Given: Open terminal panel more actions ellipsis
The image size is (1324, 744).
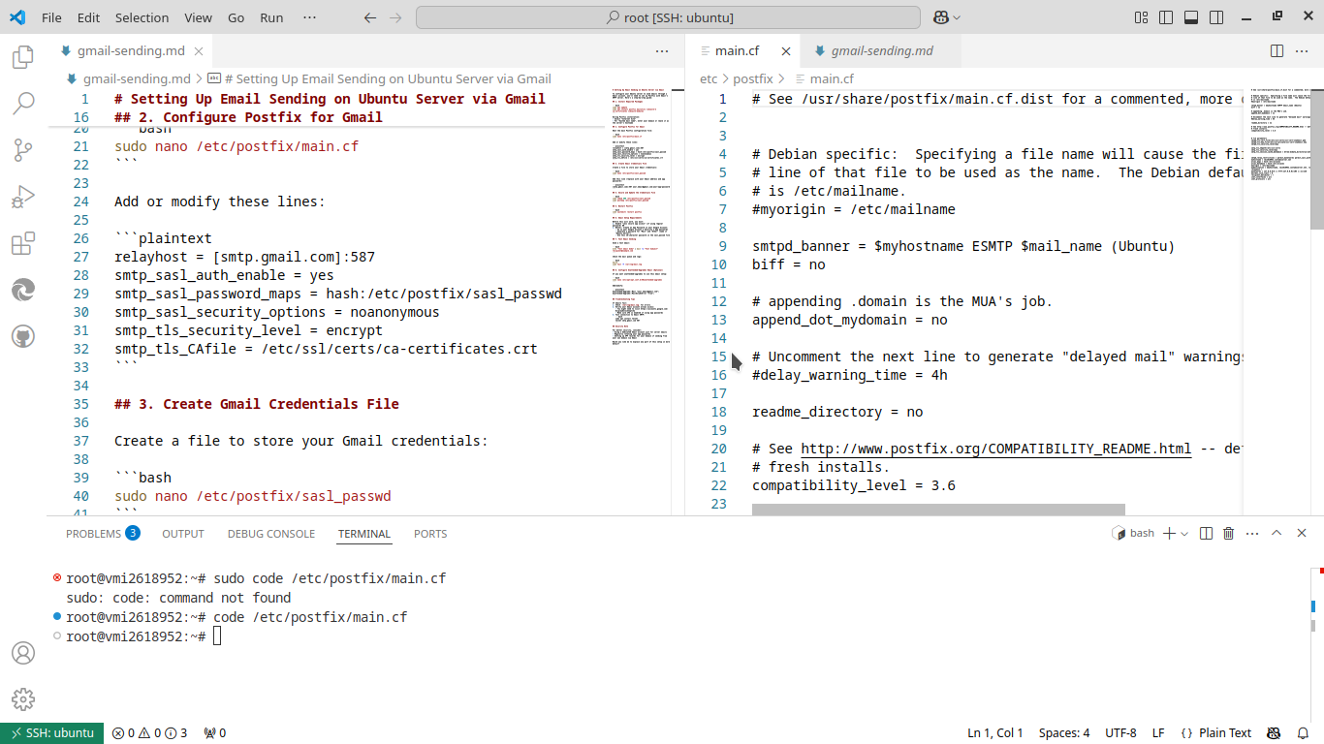Looking at the screenshot, I should click(x=1253, y=533).
